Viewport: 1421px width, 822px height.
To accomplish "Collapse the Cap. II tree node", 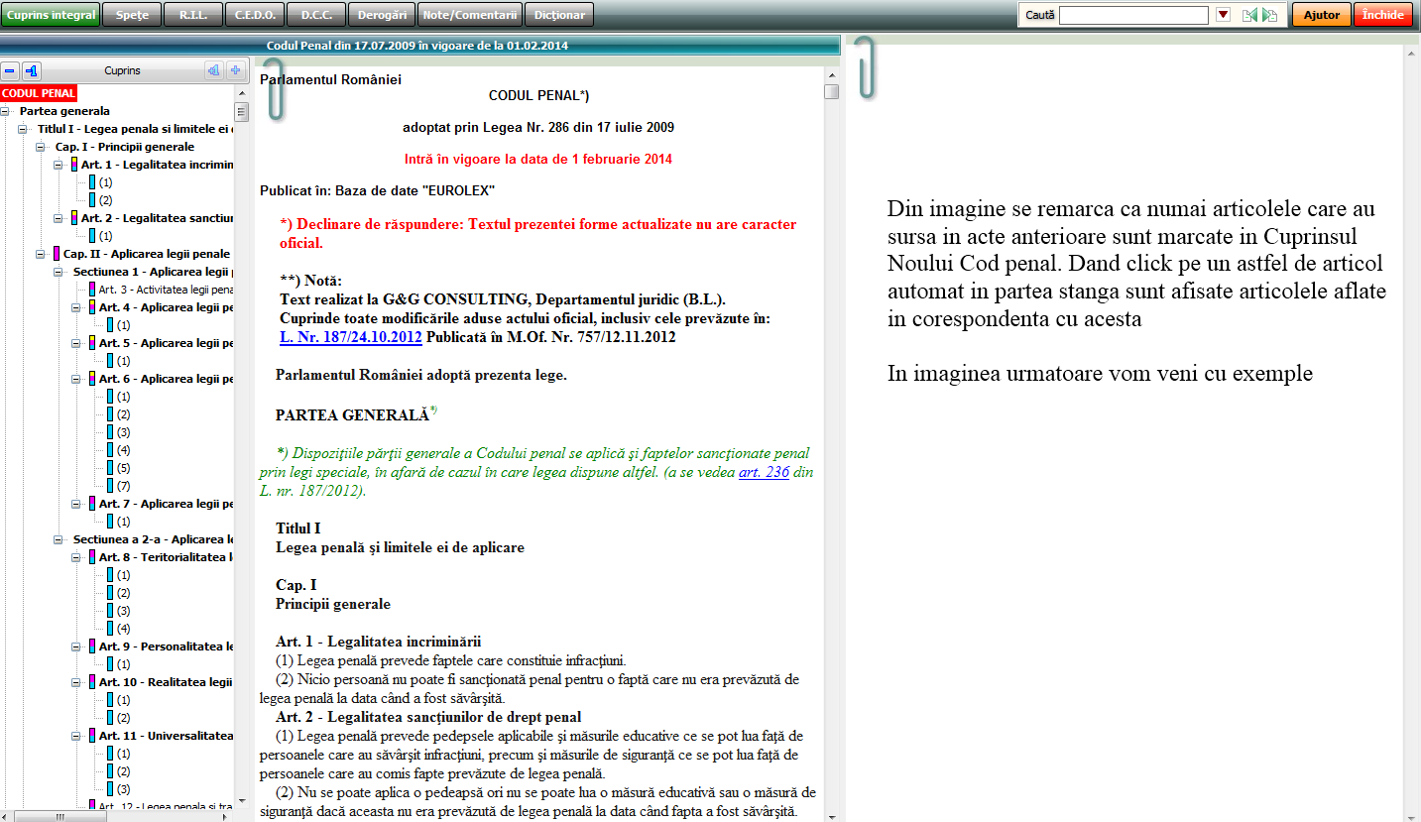I will tap(41, 254).
